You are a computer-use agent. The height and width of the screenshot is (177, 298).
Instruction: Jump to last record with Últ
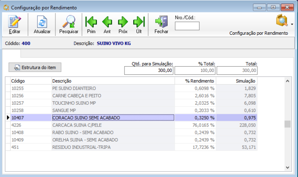click(139, 24)
